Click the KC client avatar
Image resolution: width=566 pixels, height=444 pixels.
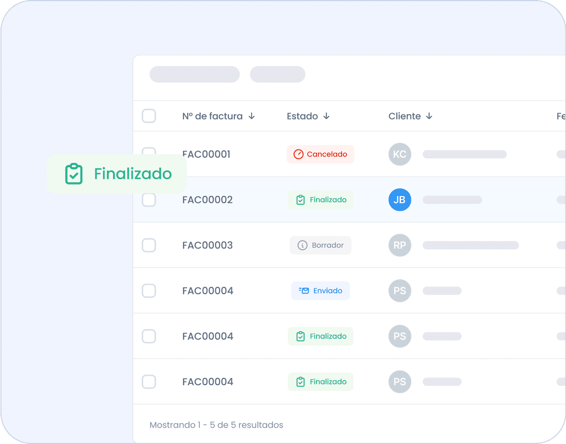399,154
